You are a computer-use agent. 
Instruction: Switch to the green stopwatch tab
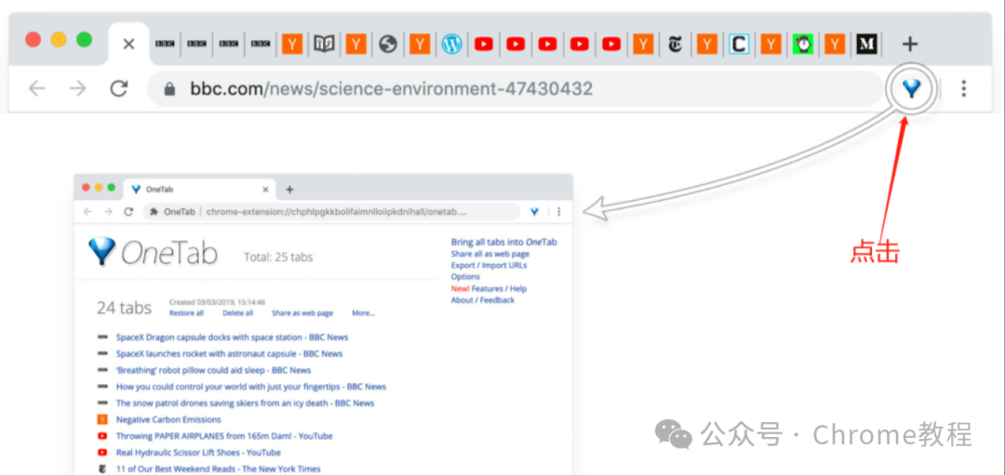[x=803, y=45]
